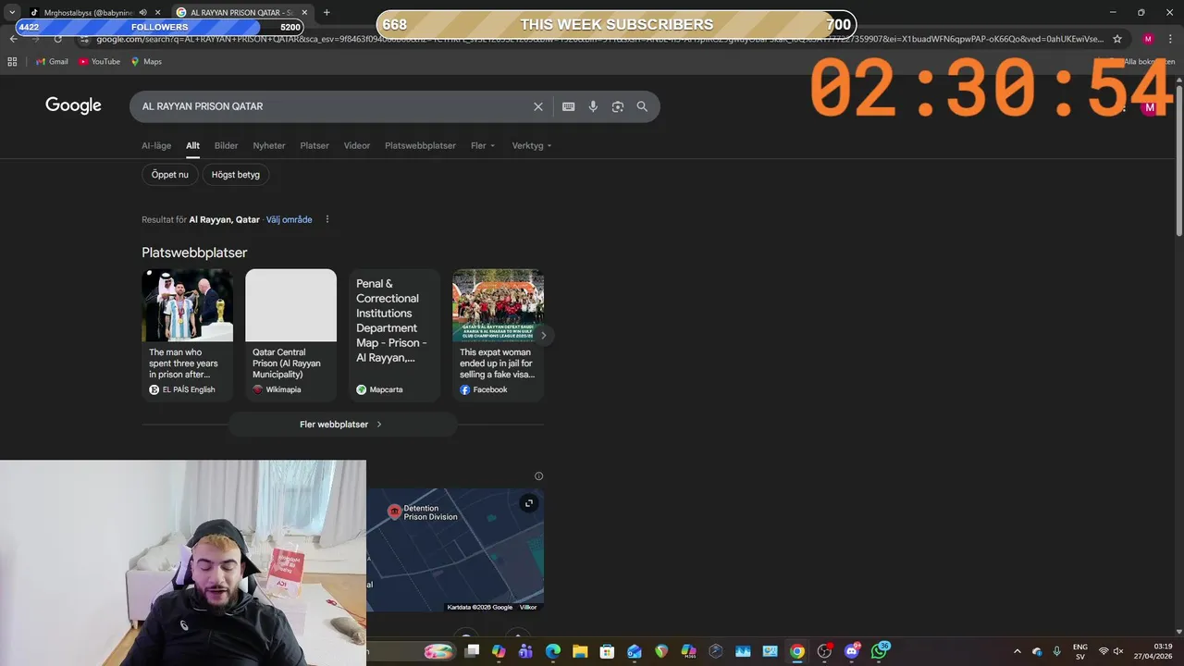Open Microsoft Edge from the taskbar
This screenshot has height=666, width=1184.
(553, 651)
